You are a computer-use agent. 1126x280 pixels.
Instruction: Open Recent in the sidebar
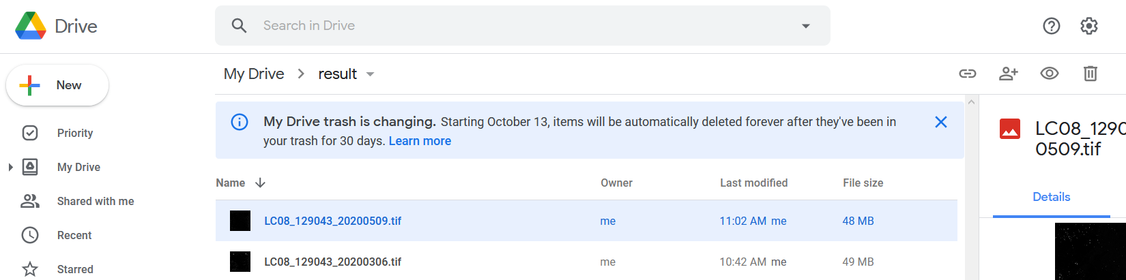click(74, 235)
